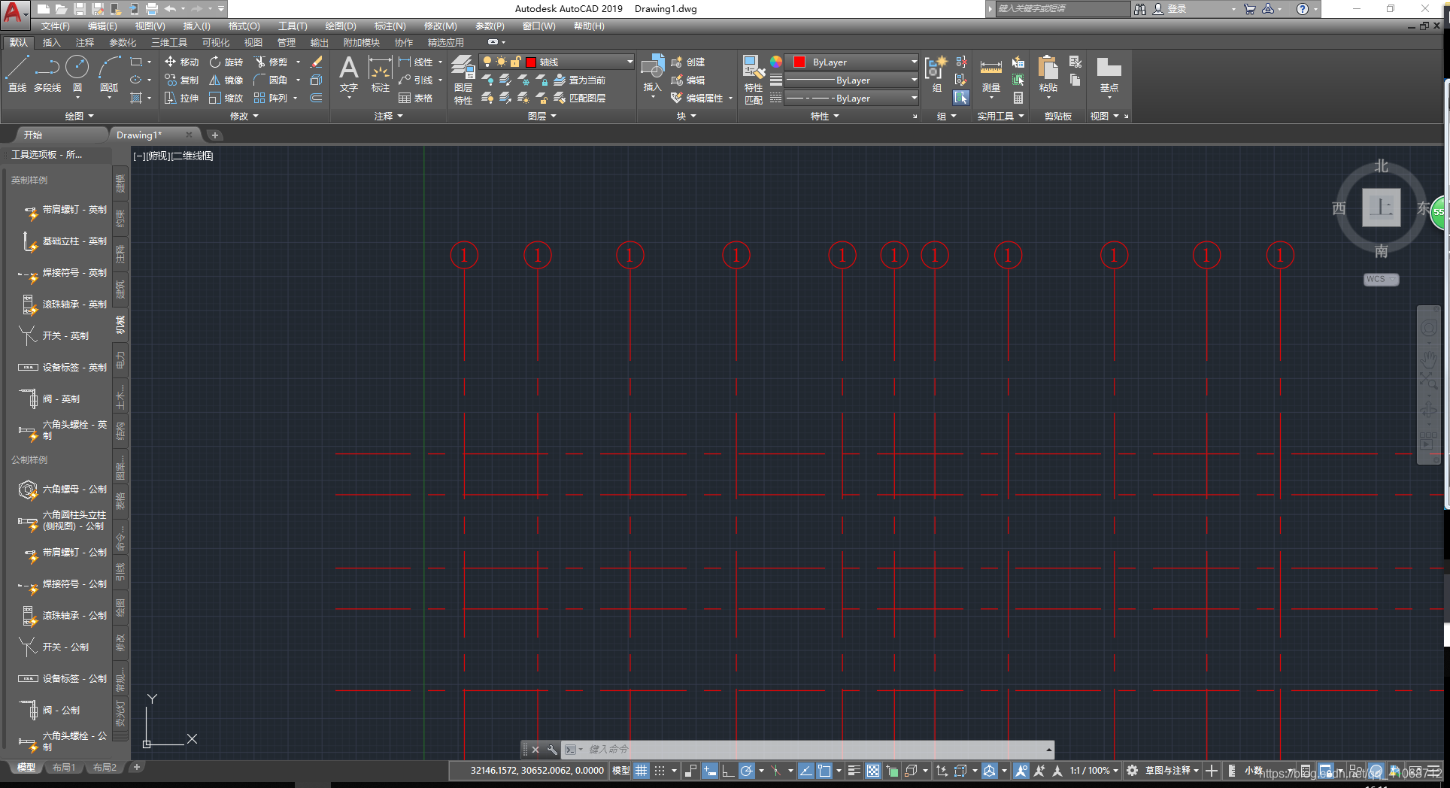Toggle object snap tracking in status bar

point(805,771)
